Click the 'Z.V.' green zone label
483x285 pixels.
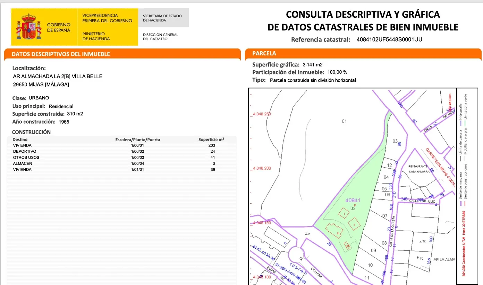307,234
